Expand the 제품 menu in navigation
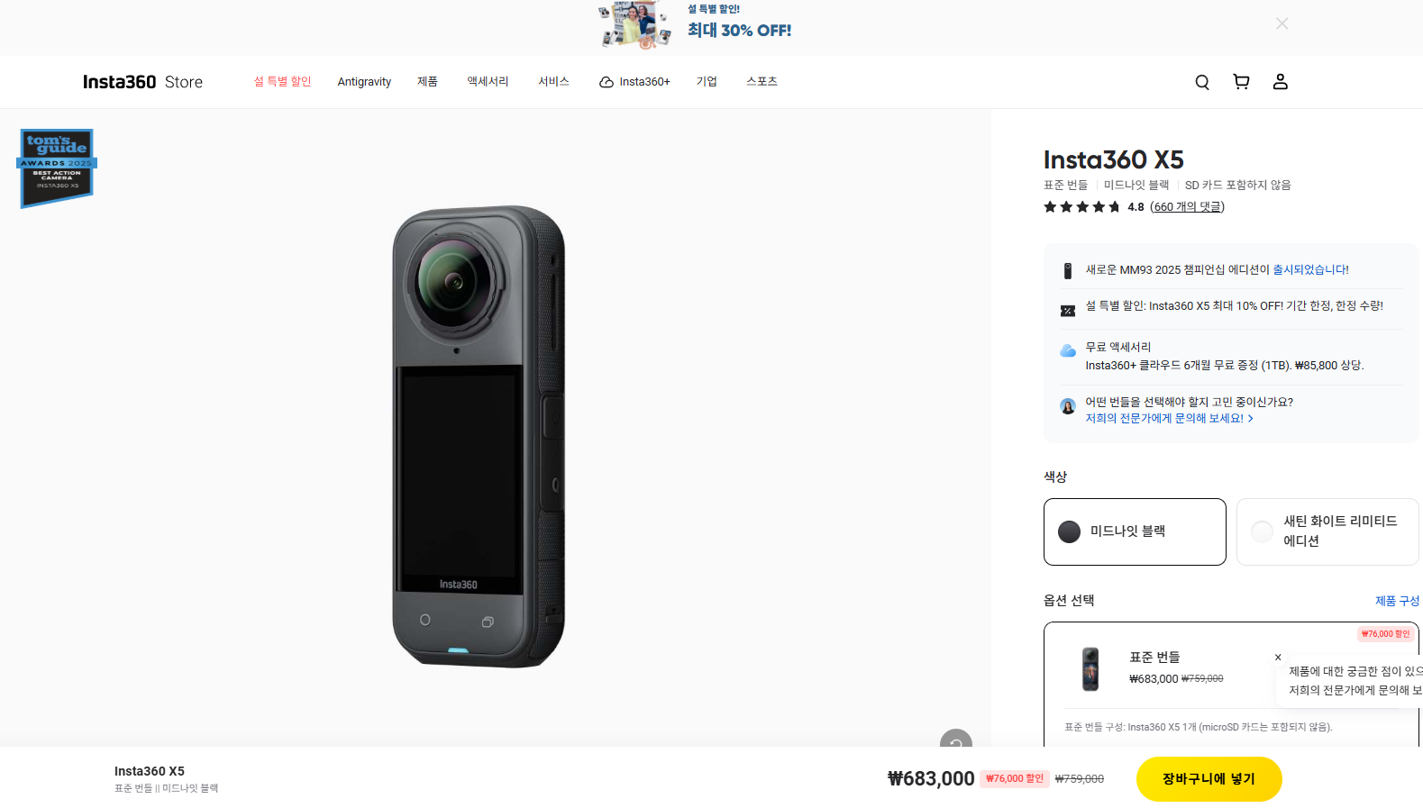This screenshot has width=1423, height=808. [427, 82]
